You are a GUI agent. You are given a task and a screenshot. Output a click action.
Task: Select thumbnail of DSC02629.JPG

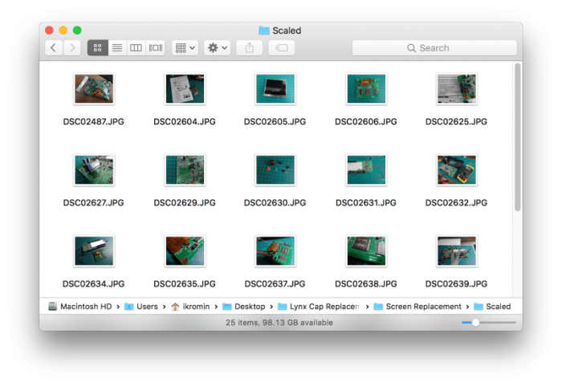point(185,170)
